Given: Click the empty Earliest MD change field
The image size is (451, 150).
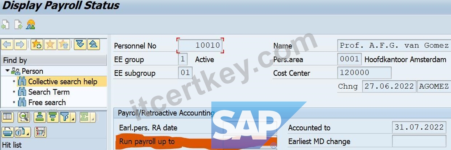Looking at the screenshot, I should [419, 141].
